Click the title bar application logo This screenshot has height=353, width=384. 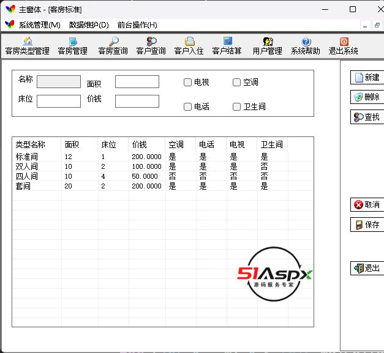(10, 9)
